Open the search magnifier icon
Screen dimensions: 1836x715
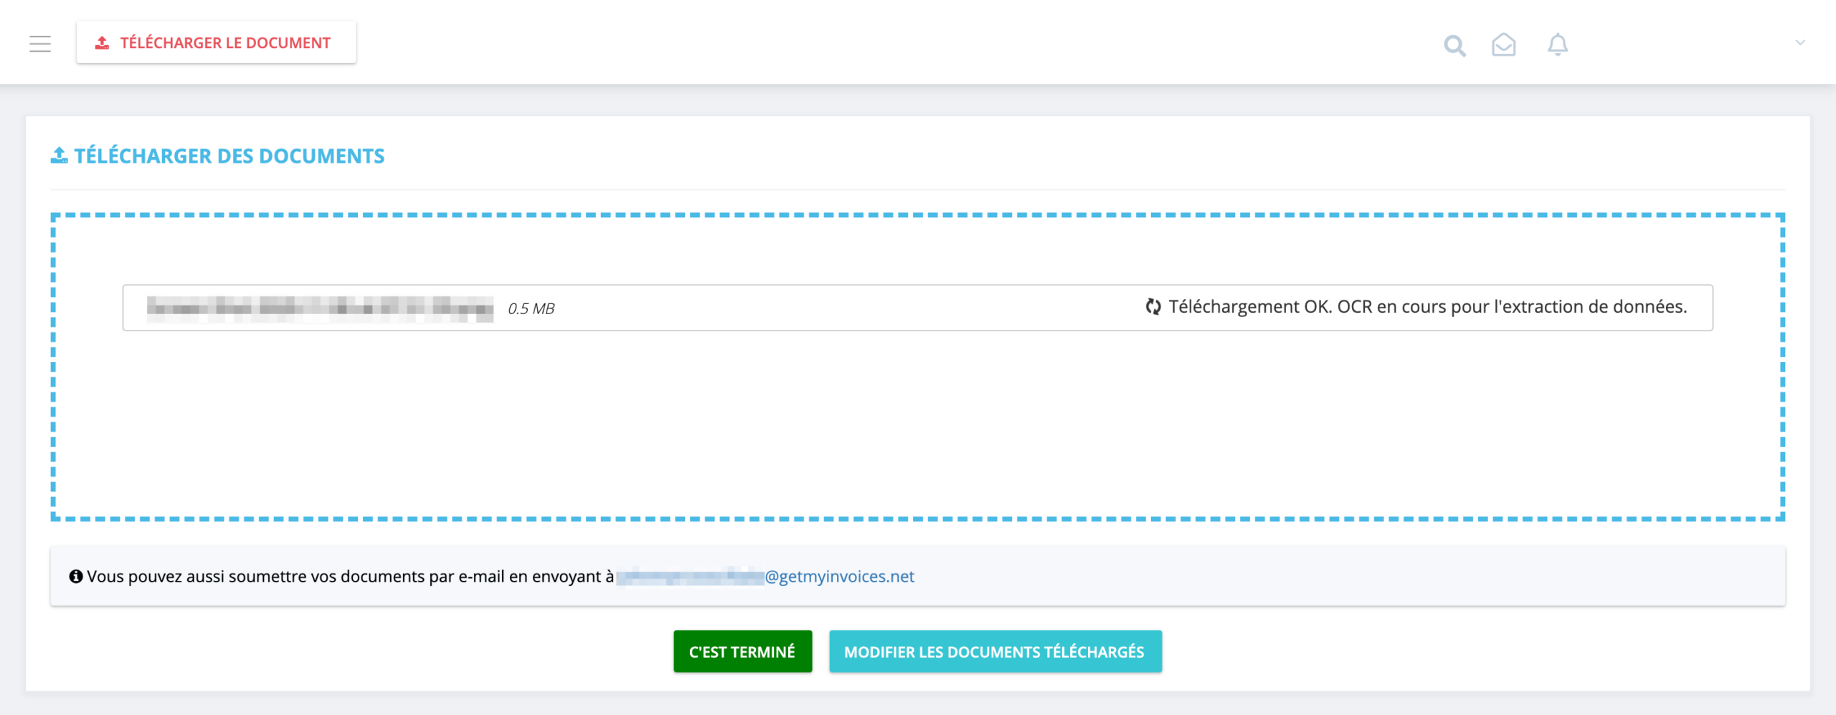click(x=1454, y=45)
